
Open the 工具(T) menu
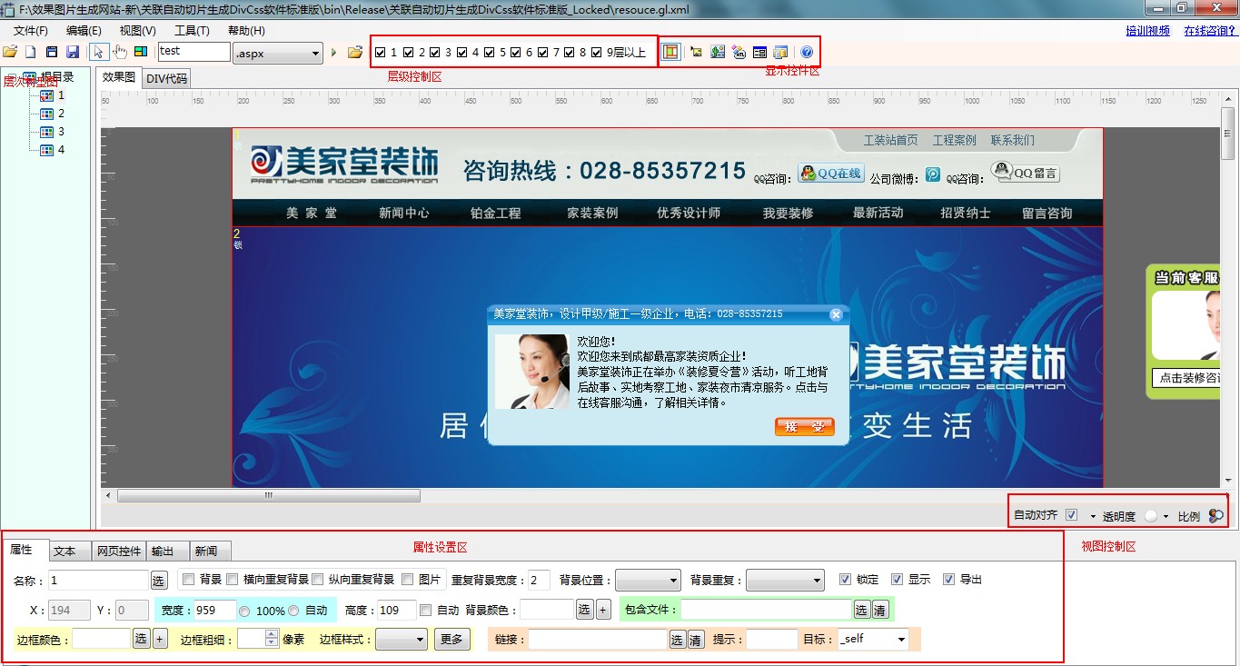click(192, 31)
